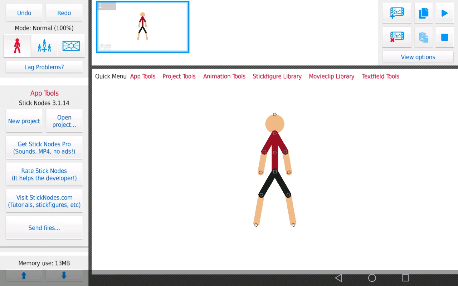Tap the Android back navigation icon
The image size is (458, 286).
[338, 278]
